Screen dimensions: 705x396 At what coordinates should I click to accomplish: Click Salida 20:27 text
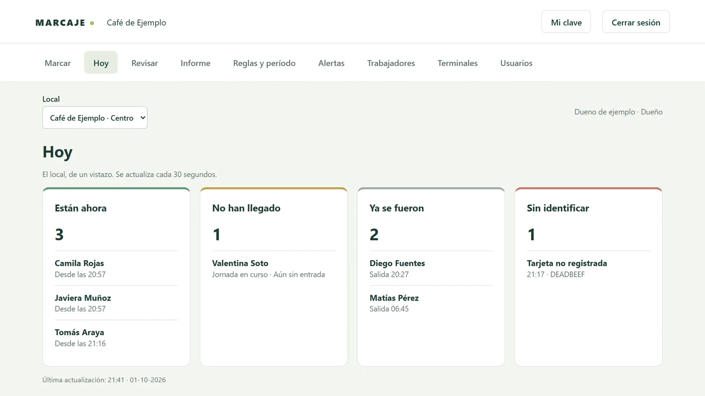click(x=389, y=275)
